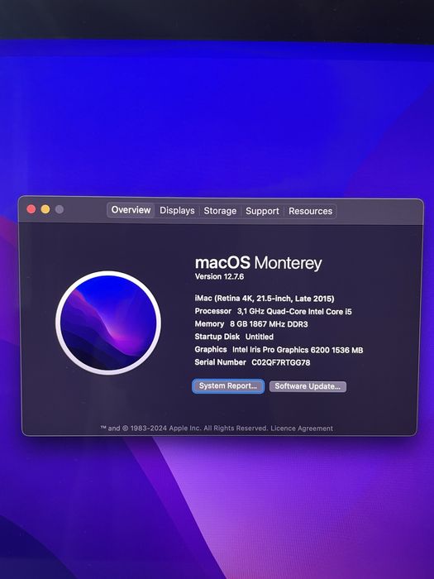
Task: Open the Resources tab
Action: tap(310, 211)
